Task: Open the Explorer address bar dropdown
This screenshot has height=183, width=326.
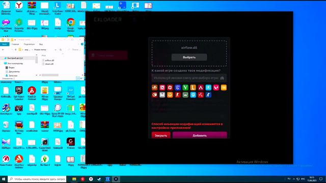Action: (56, 50)
